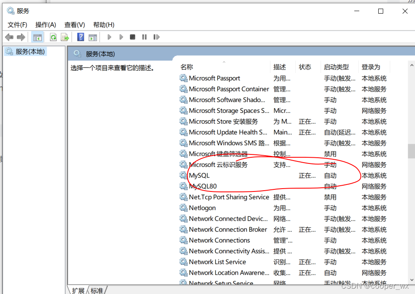Click the gear icon beside Microsoft Passport
The width and height of the screenshot is (415, 294).
[183, 78]
